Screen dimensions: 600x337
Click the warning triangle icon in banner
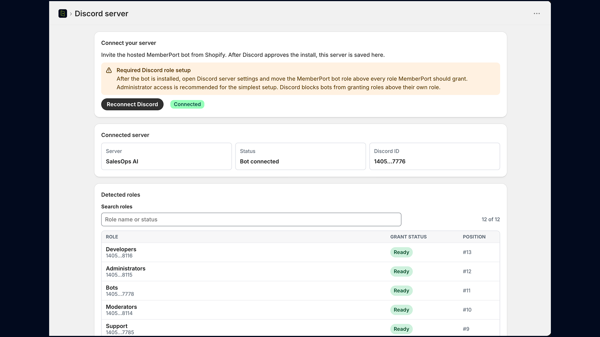click(109, 70)
